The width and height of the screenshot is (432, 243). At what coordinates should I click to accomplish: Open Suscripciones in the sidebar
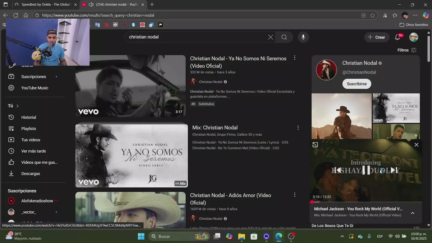pos(33,77)
